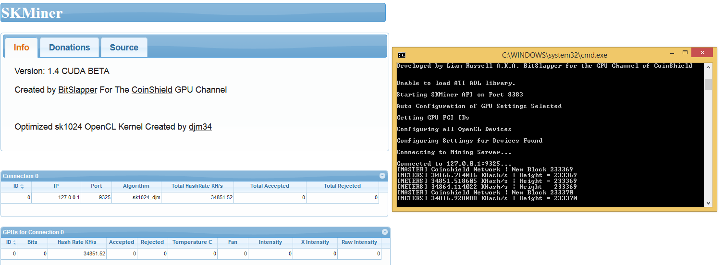Screen dimensions: 724x265
Task: Close the cmd.exe window
Action: [702, 53]
